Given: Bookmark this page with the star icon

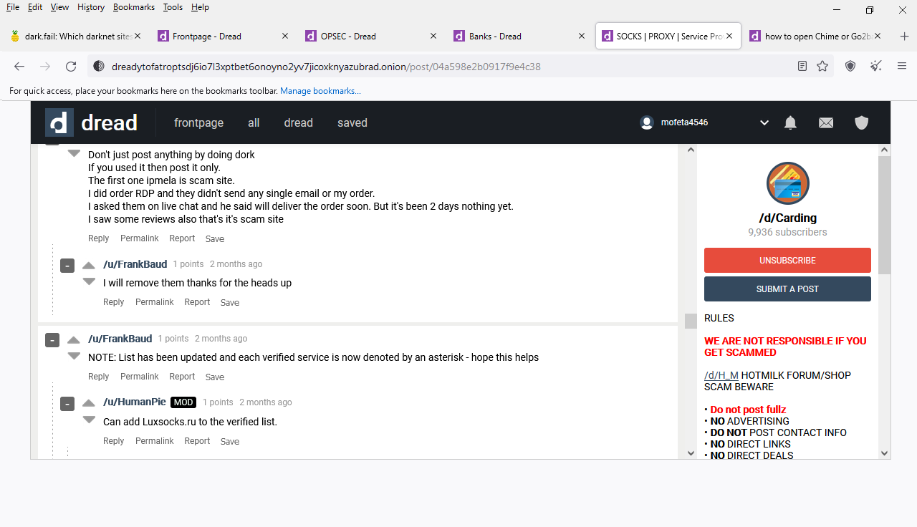Looking at the screenshot, I should point(822,66).
